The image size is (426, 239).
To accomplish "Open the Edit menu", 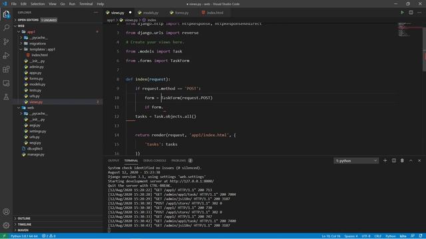I will click(23, 4).
